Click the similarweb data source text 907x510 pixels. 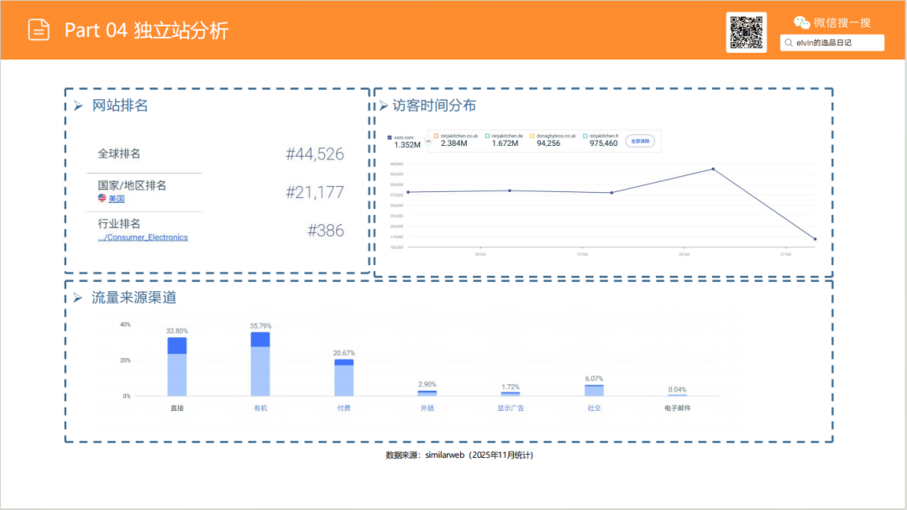(443, 455)
